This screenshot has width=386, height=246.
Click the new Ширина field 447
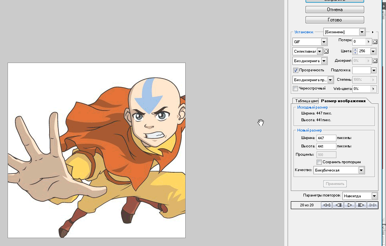tap(326, 138)
